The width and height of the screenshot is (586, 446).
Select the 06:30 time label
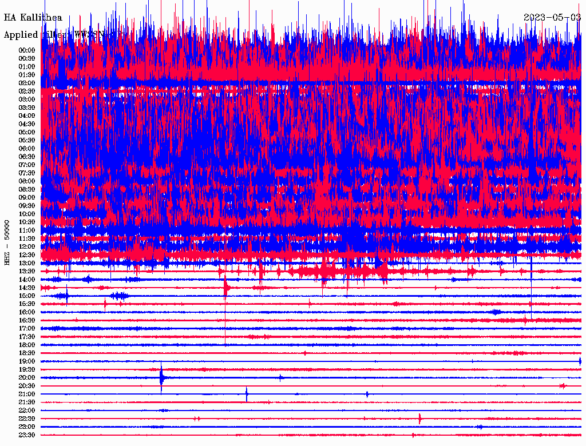[x=27, y=157]
